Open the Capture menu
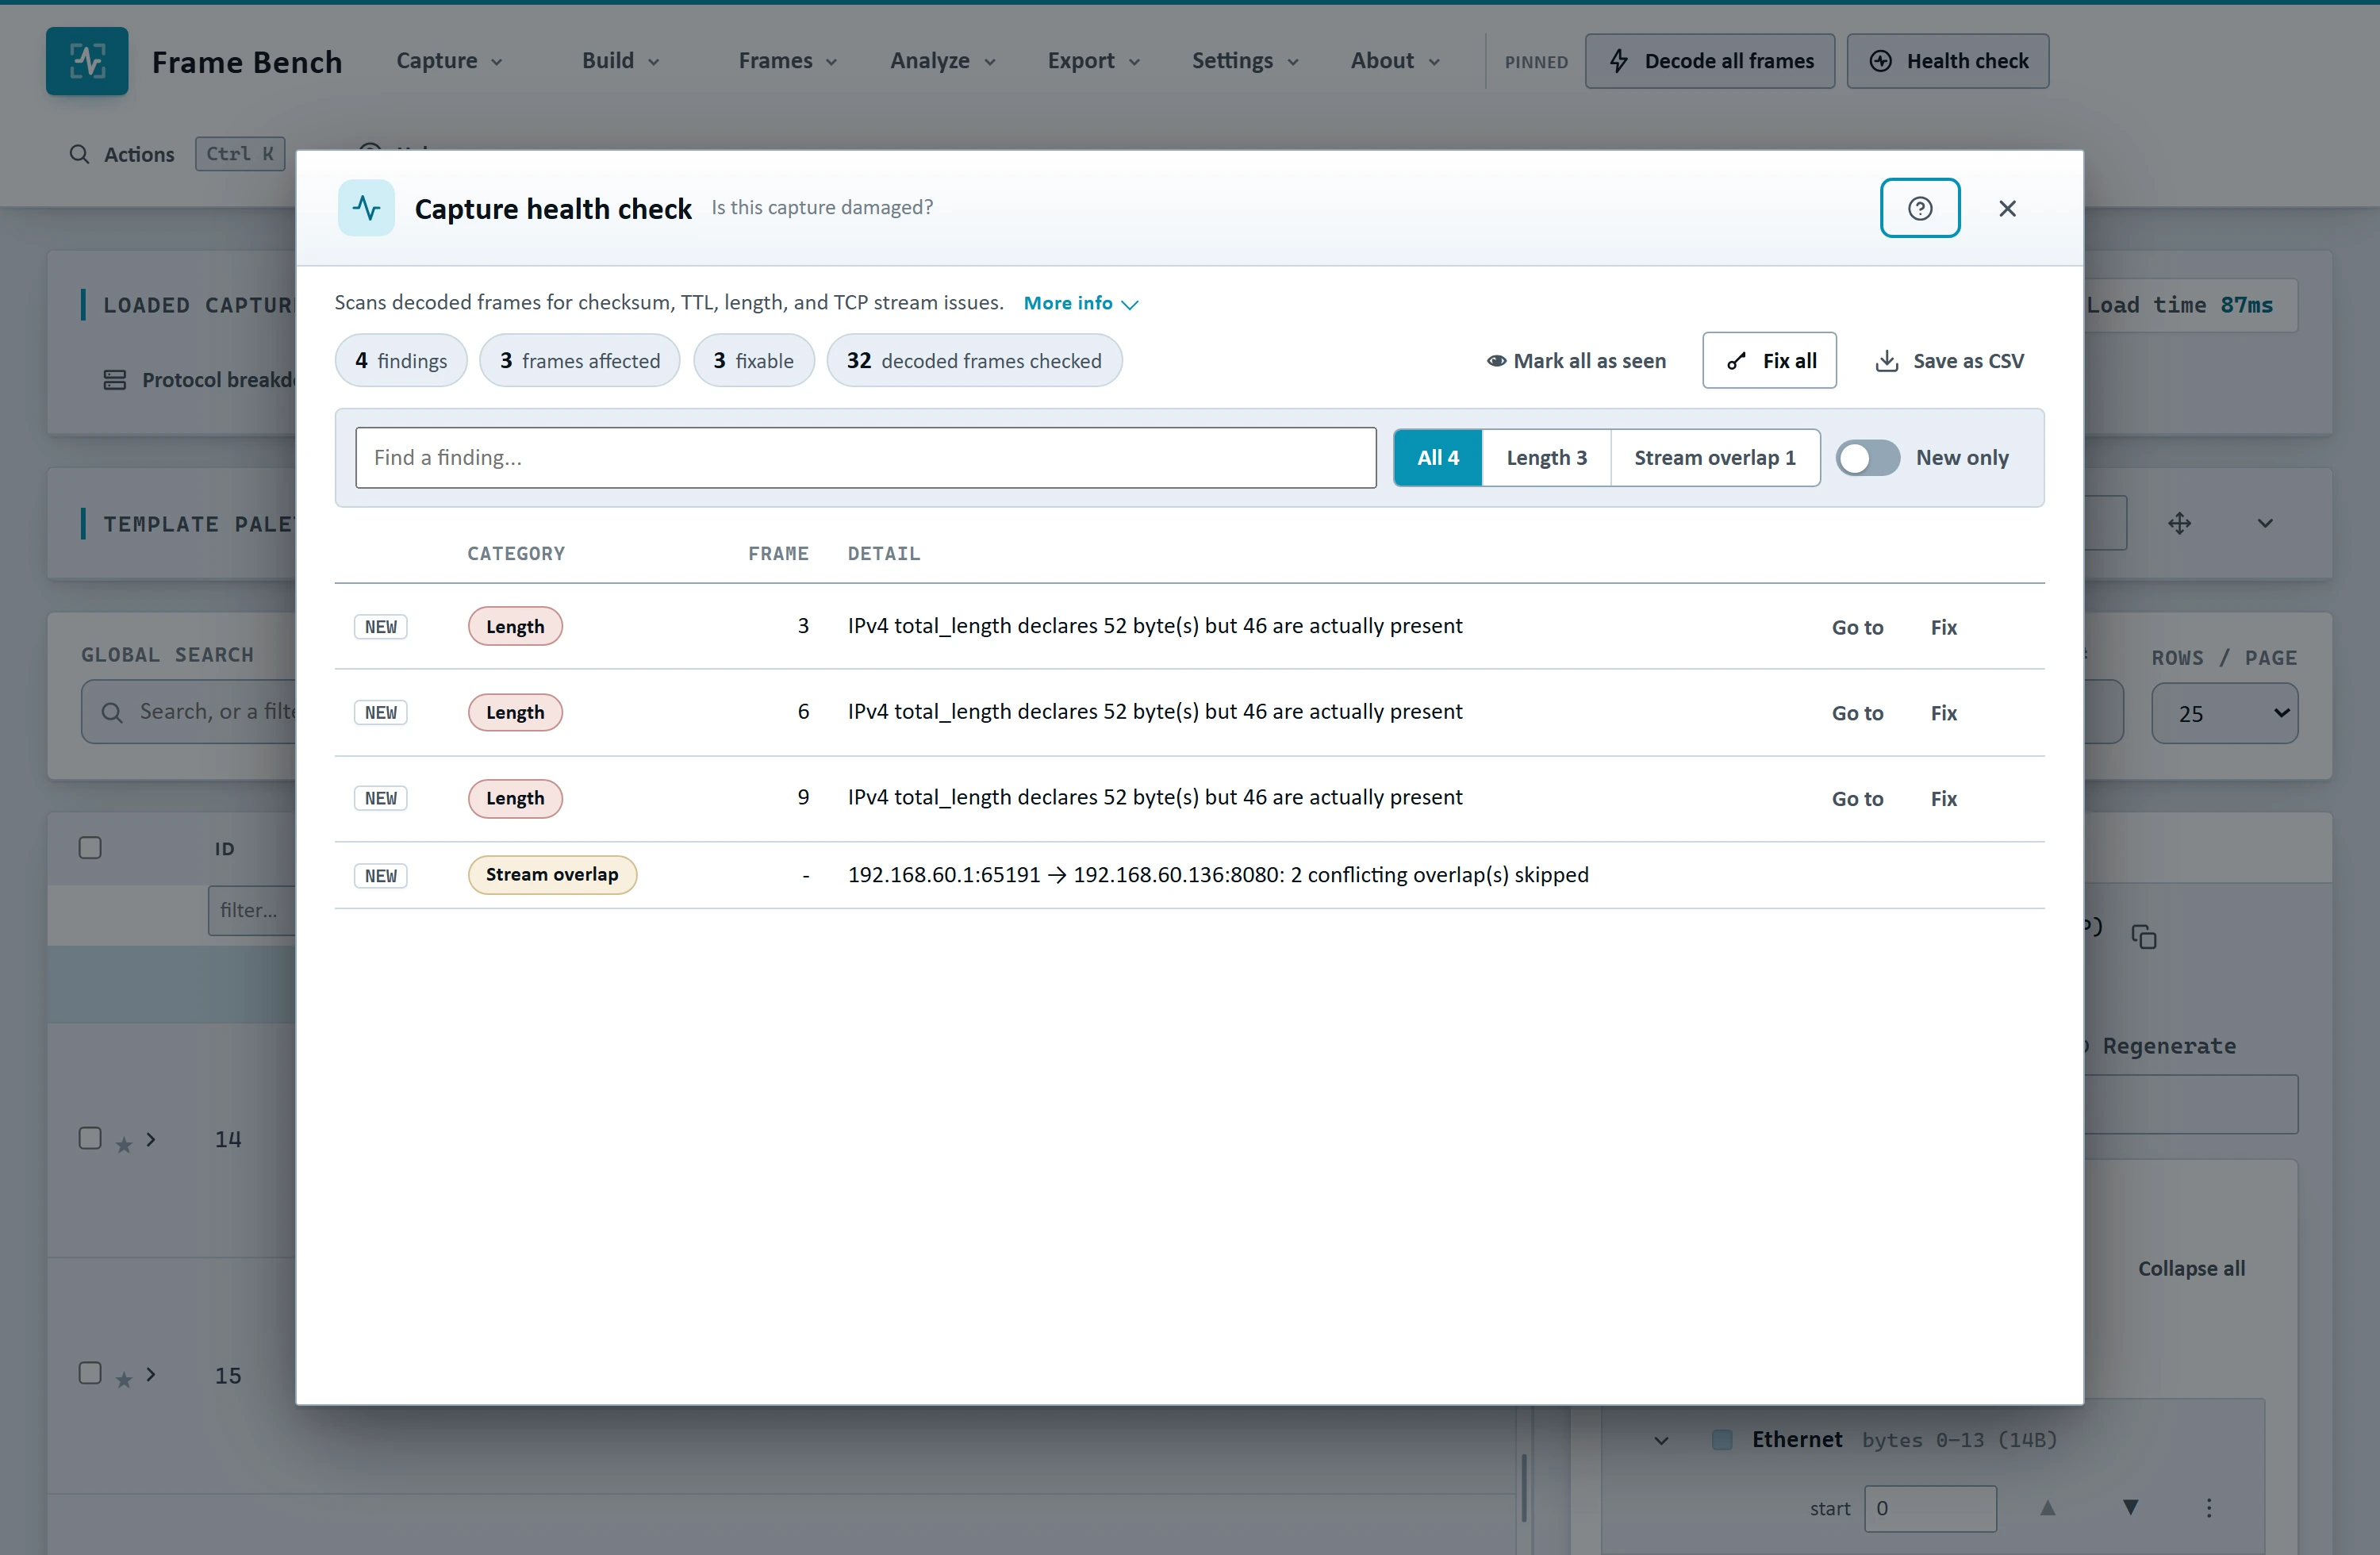 pyautogui.click(x=449, y=61)
